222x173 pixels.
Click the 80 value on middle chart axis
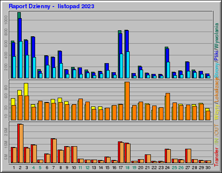pyautogui.click(x=6, y=87)
